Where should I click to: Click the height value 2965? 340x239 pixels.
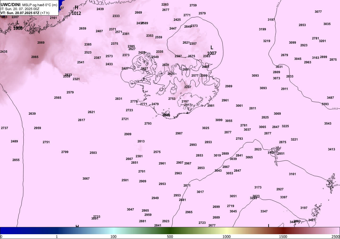coord(189,212)
